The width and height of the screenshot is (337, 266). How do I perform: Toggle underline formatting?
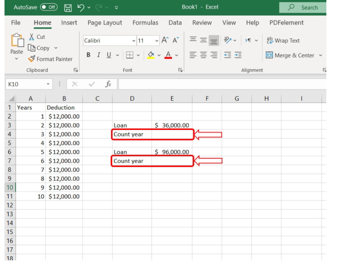click(x=109, y=55)
